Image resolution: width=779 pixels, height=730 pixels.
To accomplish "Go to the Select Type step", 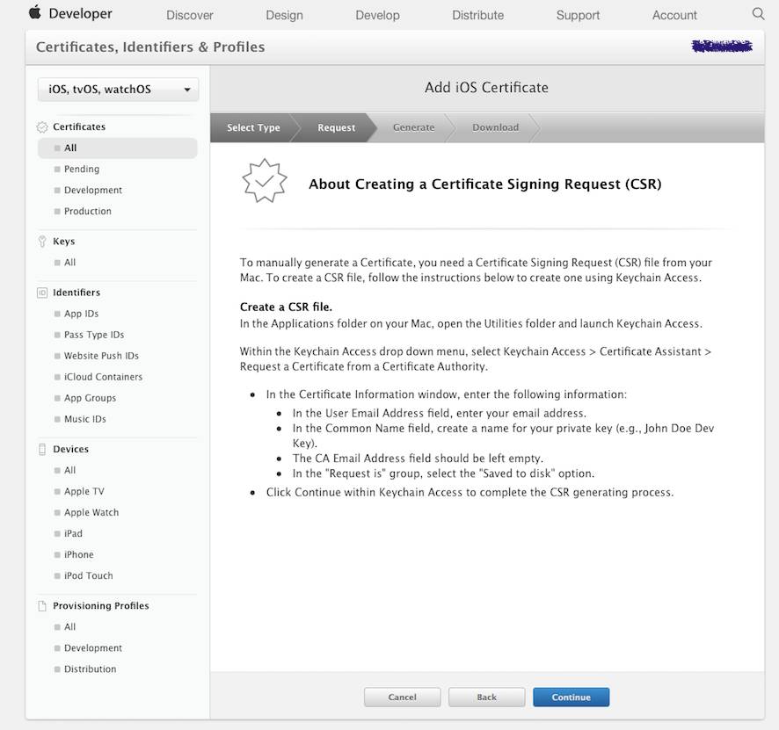I will (253, 127).
